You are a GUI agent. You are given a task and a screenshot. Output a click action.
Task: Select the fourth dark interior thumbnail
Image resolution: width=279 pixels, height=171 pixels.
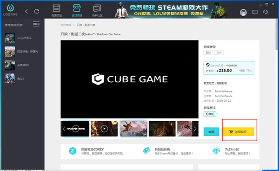(x=162, y=129)
